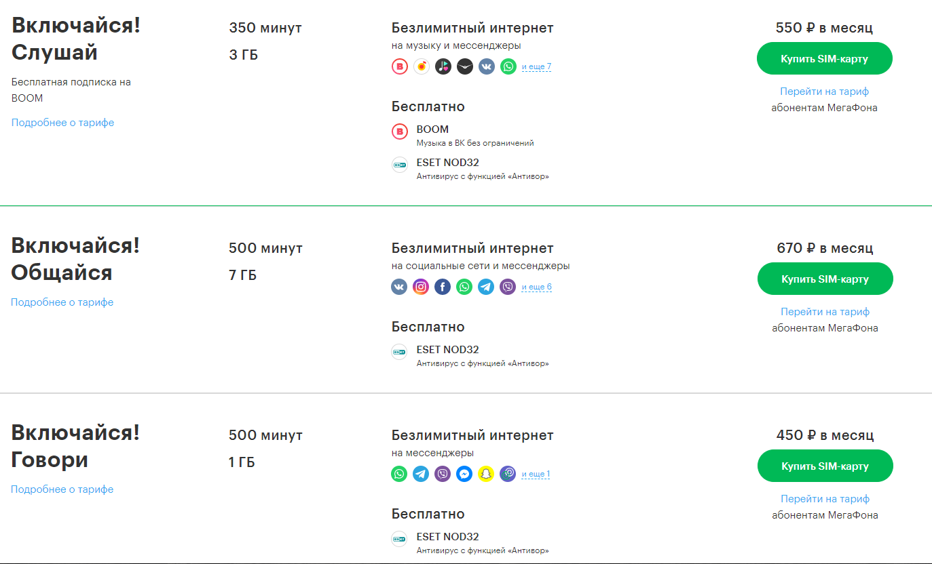The height and width of the screenshot is (564, 932).
Task: Buy SIM card for the 450 ₽ tariff
Action: pos(825,466)
